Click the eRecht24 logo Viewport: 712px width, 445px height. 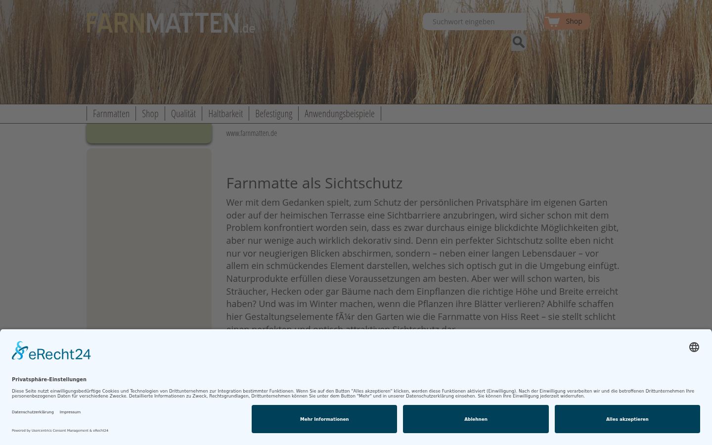click(x=51, y=351)
